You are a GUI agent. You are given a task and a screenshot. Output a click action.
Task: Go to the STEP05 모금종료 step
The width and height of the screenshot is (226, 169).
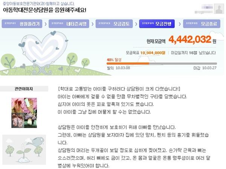tap(202, 24)
